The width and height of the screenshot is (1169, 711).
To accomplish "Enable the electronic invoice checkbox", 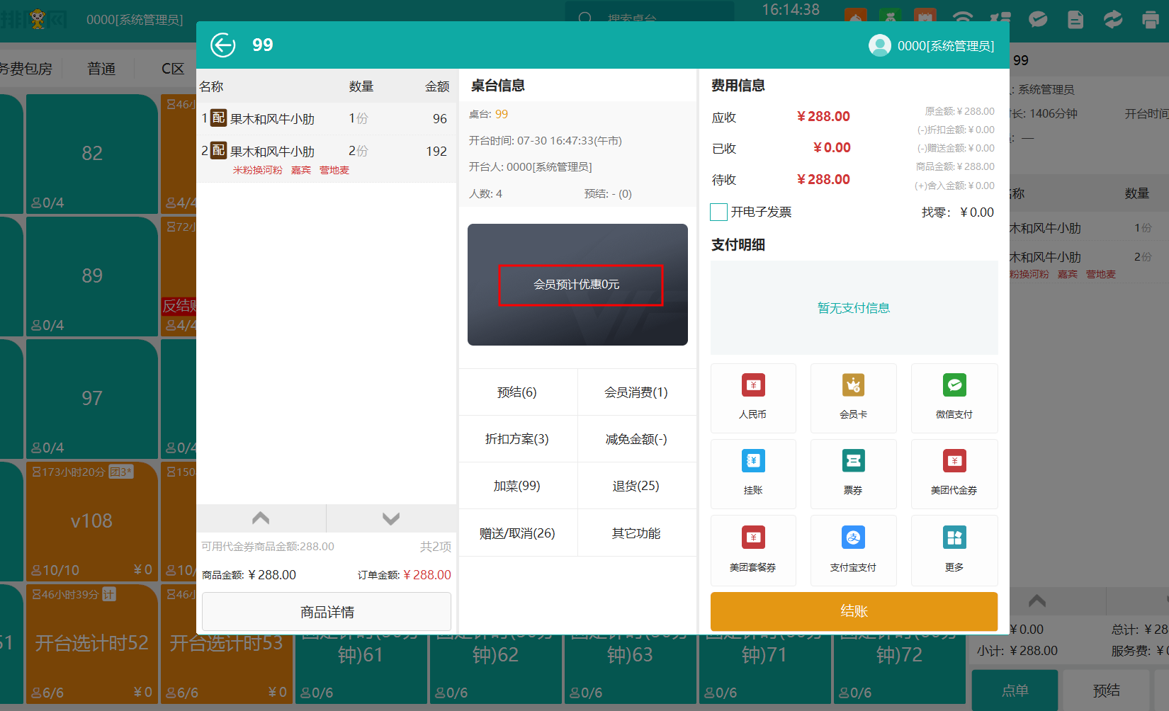I will [x=719, y=212].
